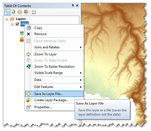This screenshot has height=131, width=151.
Task: Choose Zoom To Raster Resolution
Action: [54, 67]
